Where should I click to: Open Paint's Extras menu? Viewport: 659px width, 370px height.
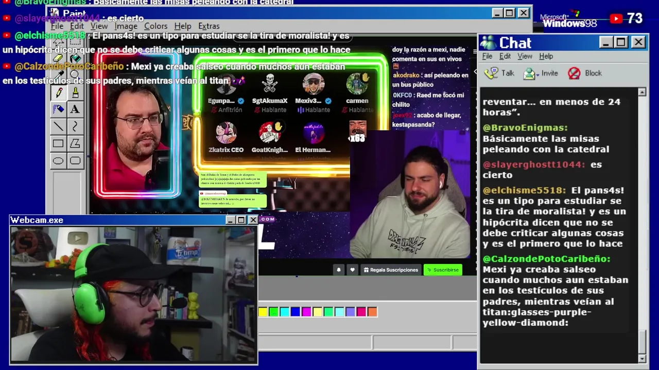(x=209, y=26)
